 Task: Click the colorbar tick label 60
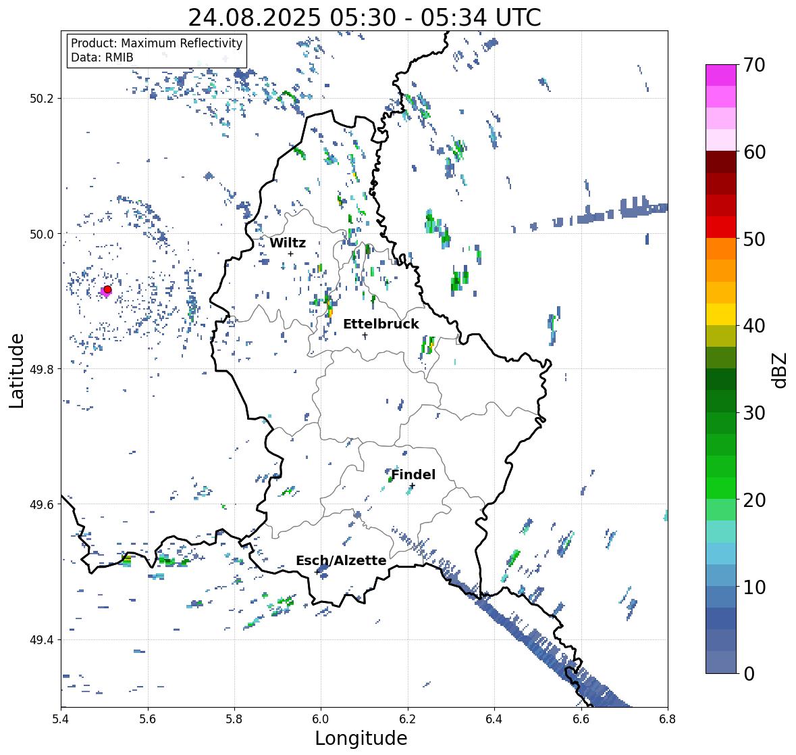click(754, 152)
